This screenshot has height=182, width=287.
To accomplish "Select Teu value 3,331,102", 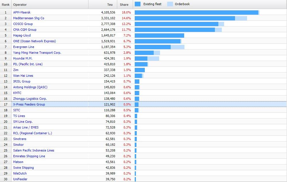I will [x=108, y=18].
